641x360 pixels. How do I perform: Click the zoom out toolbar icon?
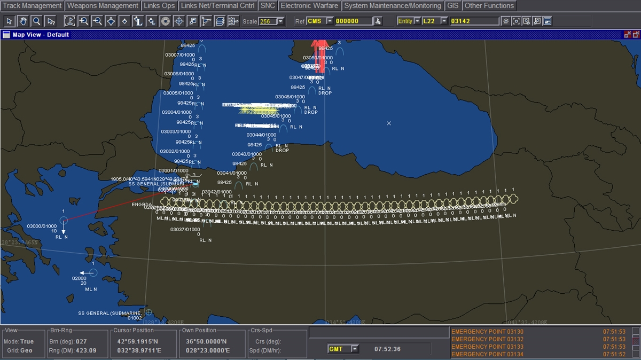pyautogui.click(x=97, y=21)
